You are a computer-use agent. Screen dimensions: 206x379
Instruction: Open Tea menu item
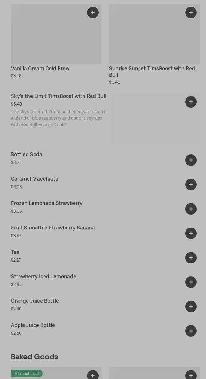click(x=15, y=252)
